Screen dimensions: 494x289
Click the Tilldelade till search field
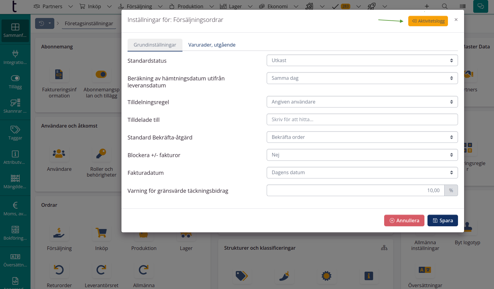point(362,119)
